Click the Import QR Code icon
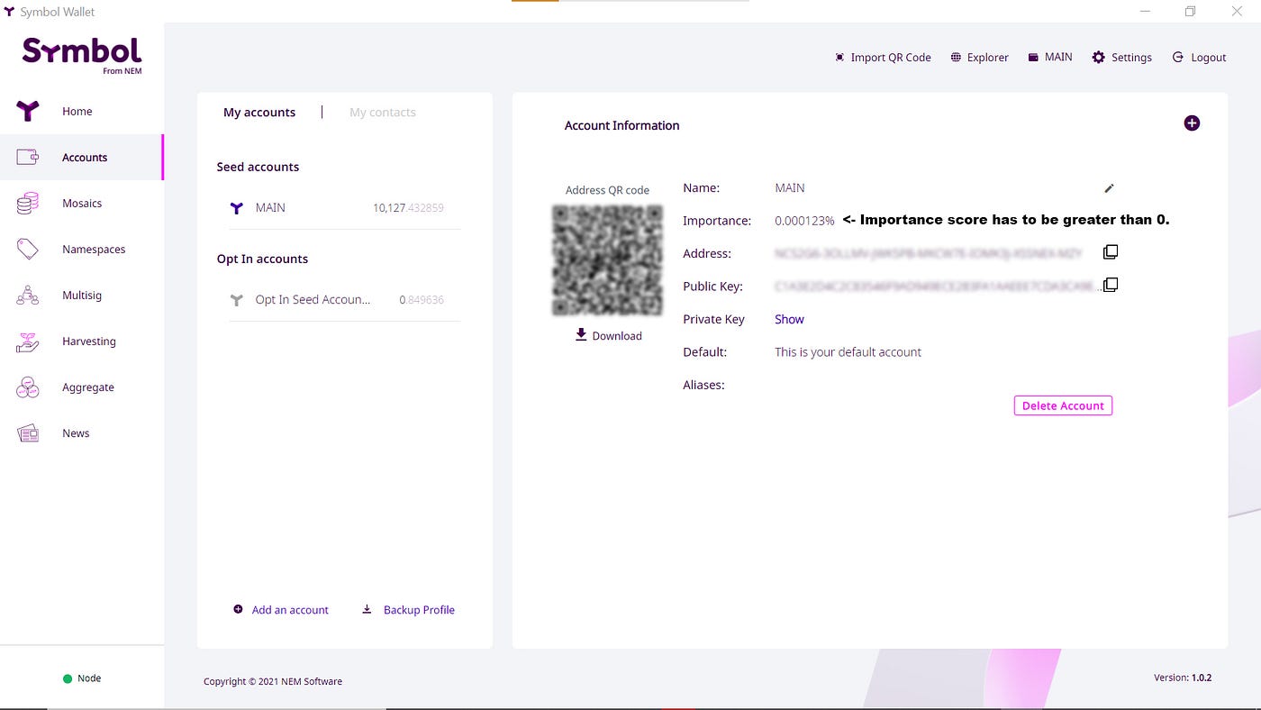Image resolution: width=1261 pixels, height=710 pixels. pyautogui.click(x=839, y=57)
